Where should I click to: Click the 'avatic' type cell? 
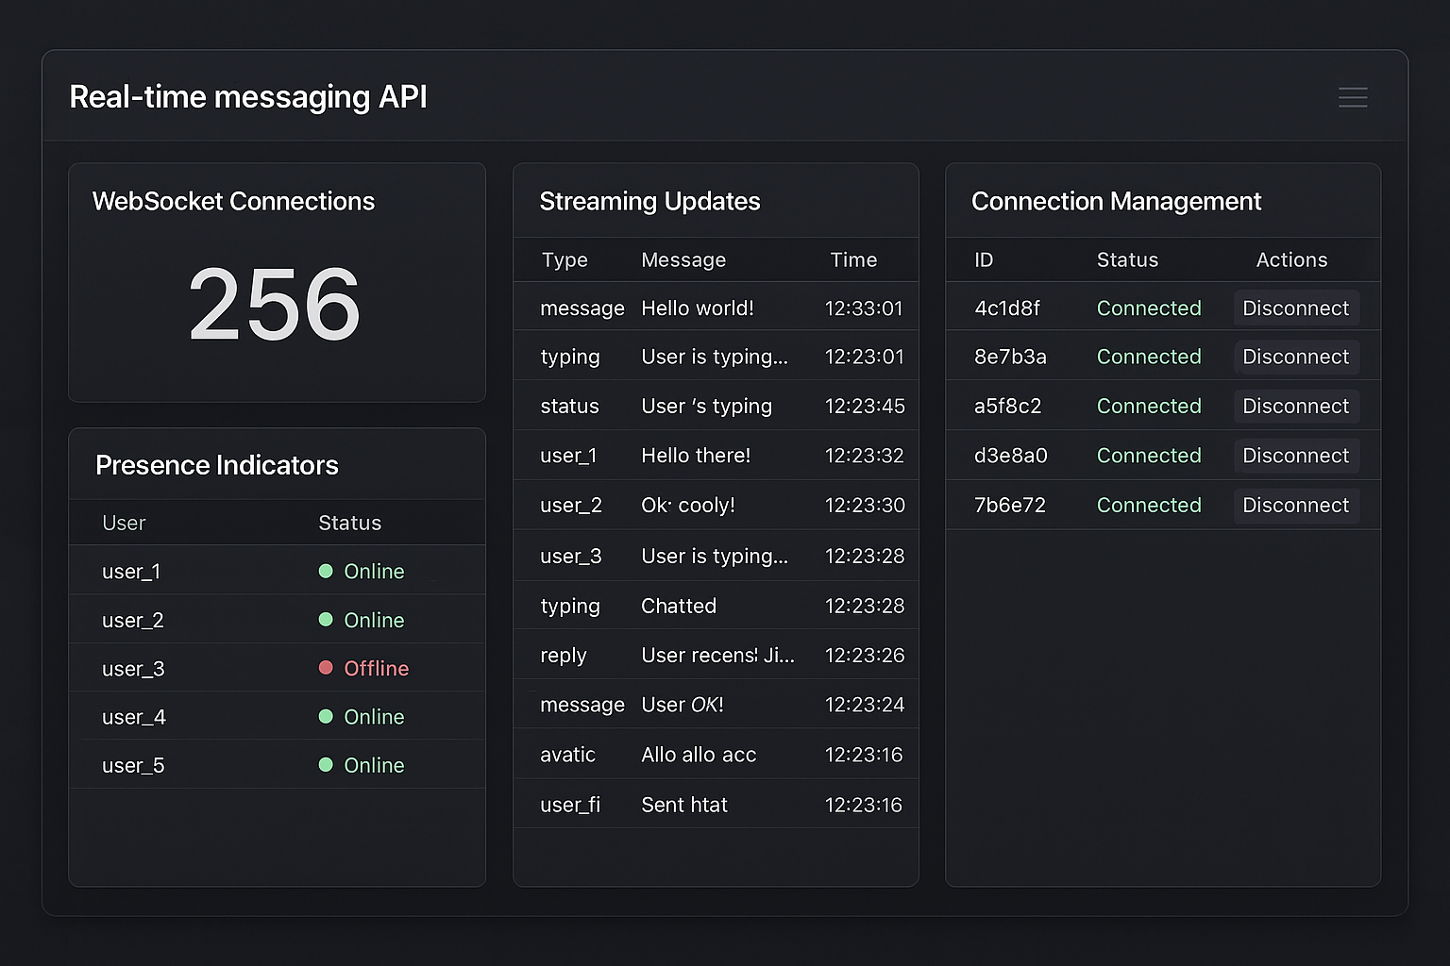tap(567, 755)
